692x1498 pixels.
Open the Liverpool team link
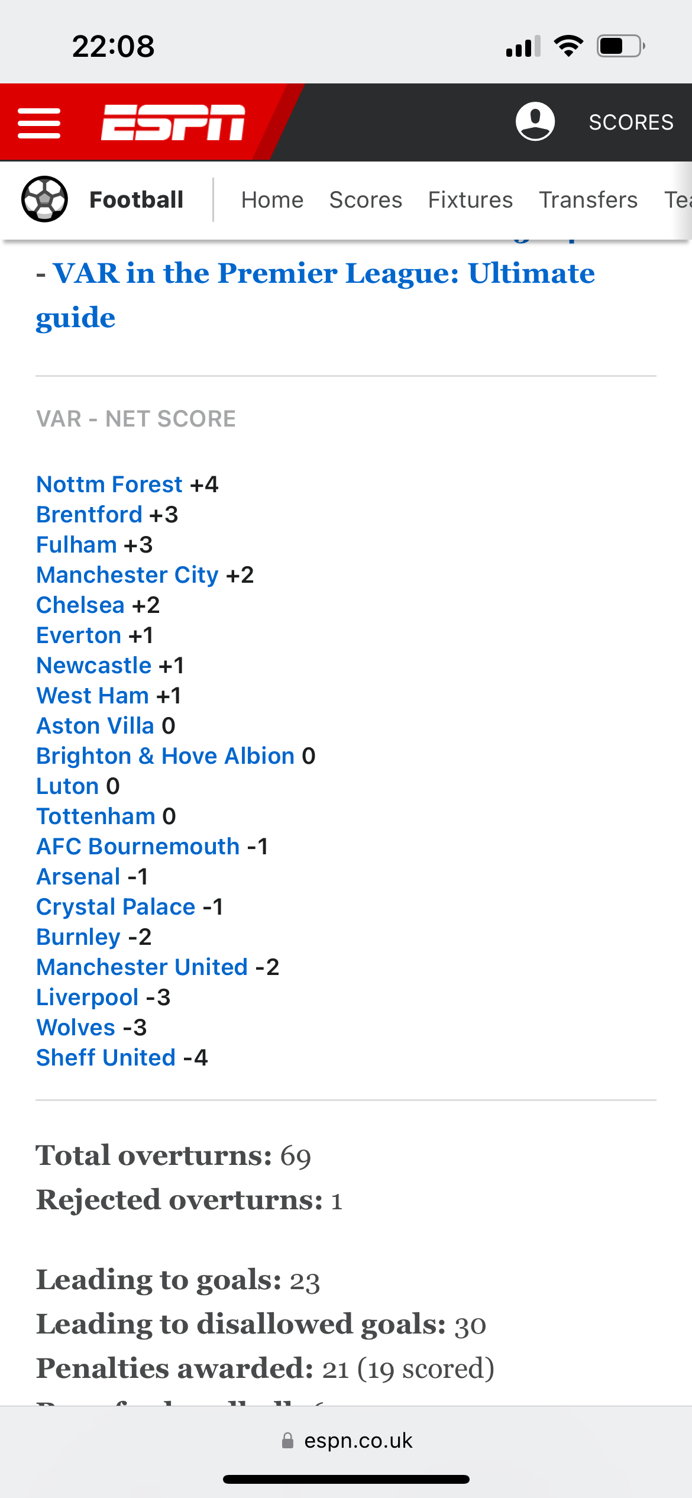click(x=88, y=997)
